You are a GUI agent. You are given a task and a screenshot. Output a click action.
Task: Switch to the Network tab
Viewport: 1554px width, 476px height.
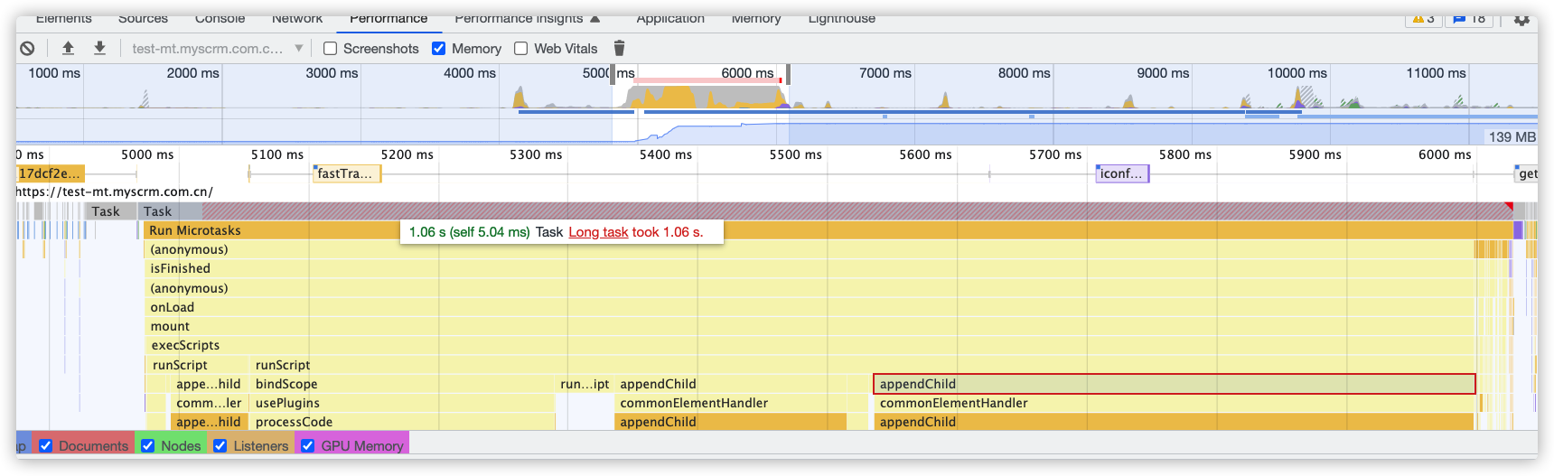point(297,20)
